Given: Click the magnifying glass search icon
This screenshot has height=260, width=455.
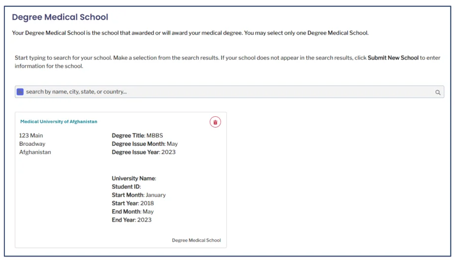Looking at the screenshot, I should [x=437, y=92].
